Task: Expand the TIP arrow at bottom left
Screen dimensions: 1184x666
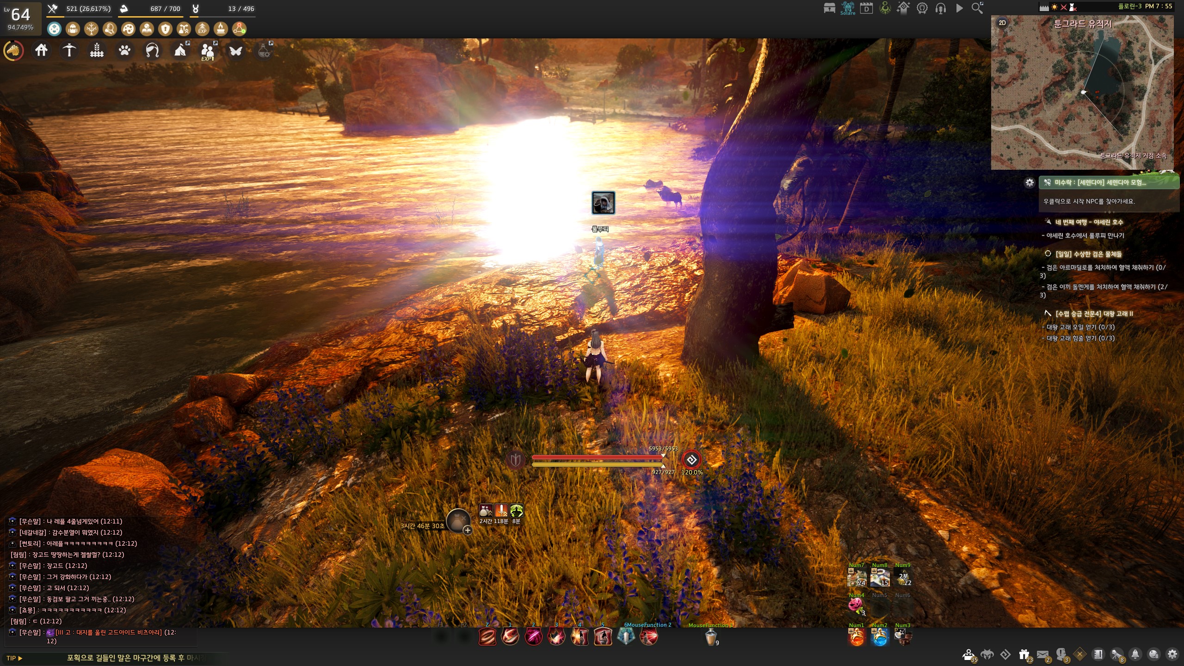Action: point(20,658)
